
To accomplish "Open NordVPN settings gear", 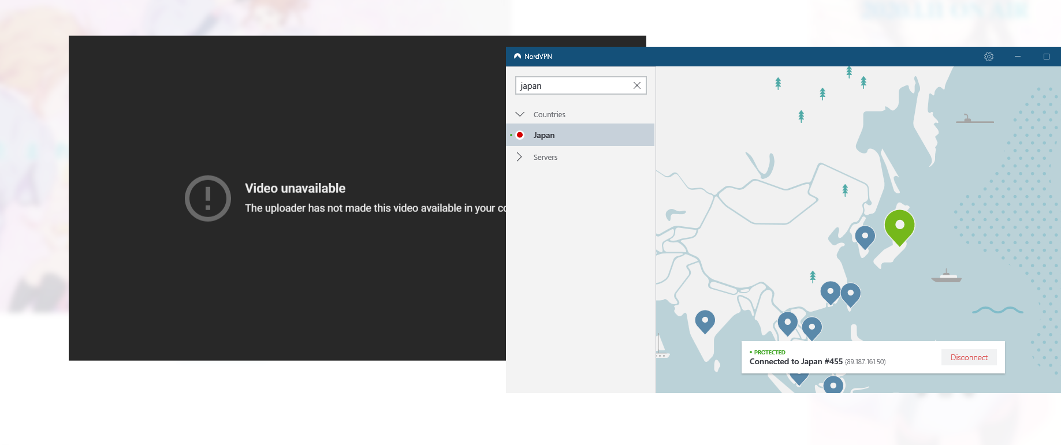I will (989, 57).
